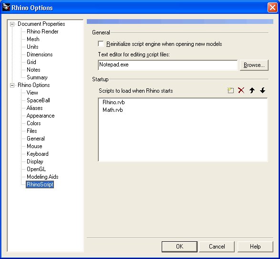
Task: Collapse the Rhino Options tree node
Action: pyautogui.click(x=12, y=85)
